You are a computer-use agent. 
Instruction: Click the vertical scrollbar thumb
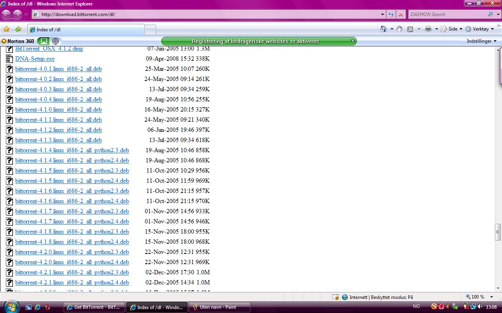pos(498,232)
